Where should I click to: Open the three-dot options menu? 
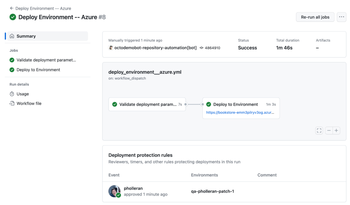pos(341,17)
